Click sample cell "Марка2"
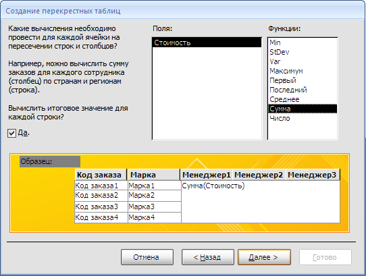Image resolution: width=366 pixels, height=276 pixels. pyautogui.click(x=155, y=195)
